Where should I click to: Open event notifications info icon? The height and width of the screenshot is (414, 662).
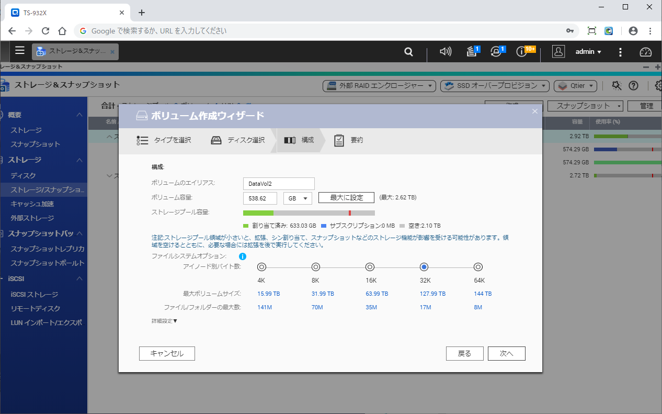[x=522, y=52]
